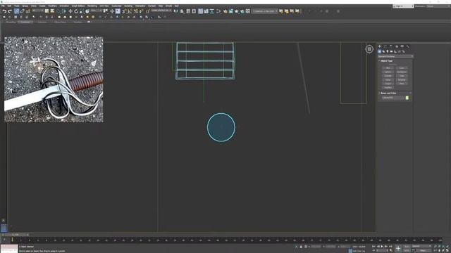Activate the Select Object tool
The height and width of the screenshot is (253, 451).
coord(47,11)
